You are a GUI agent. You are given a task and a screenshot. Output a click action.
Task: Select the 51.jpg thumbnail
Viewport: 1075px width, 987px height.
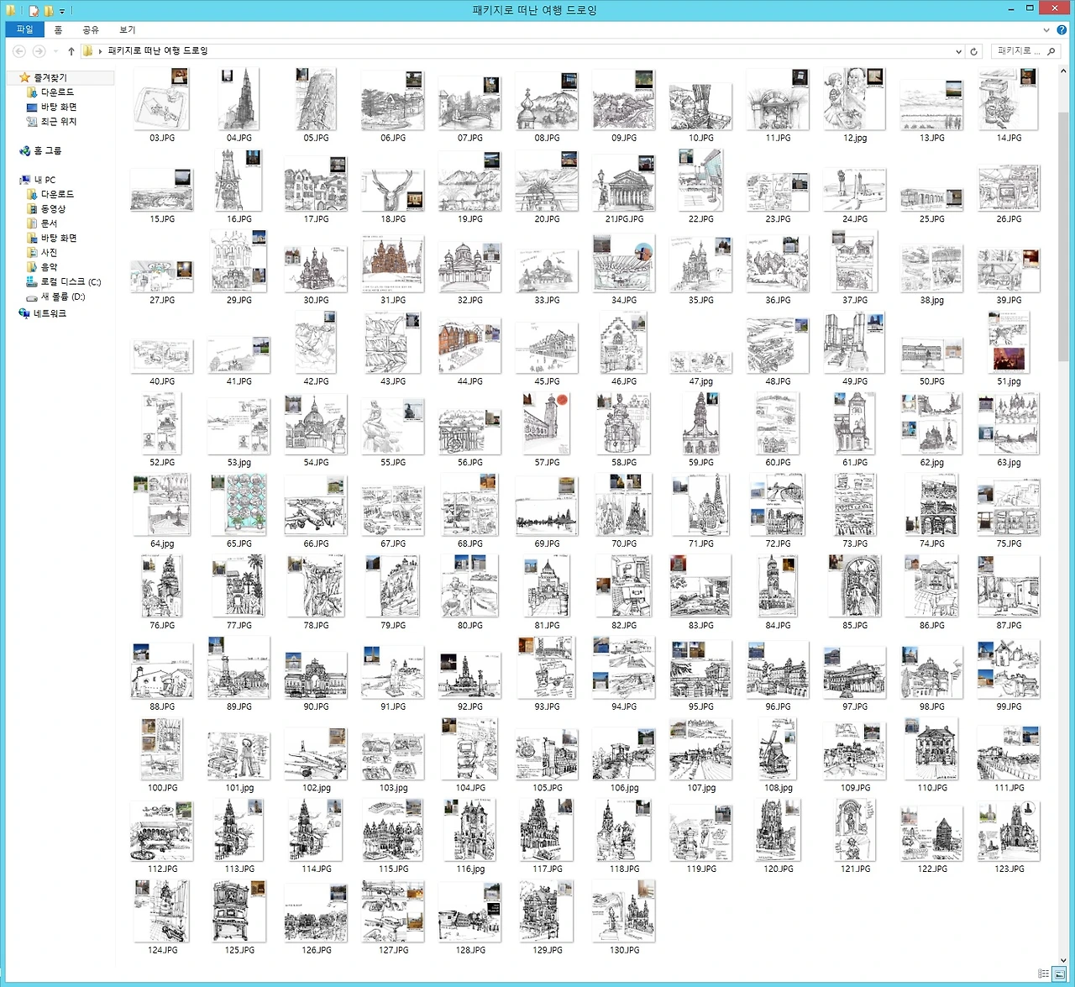point(1009,343)
